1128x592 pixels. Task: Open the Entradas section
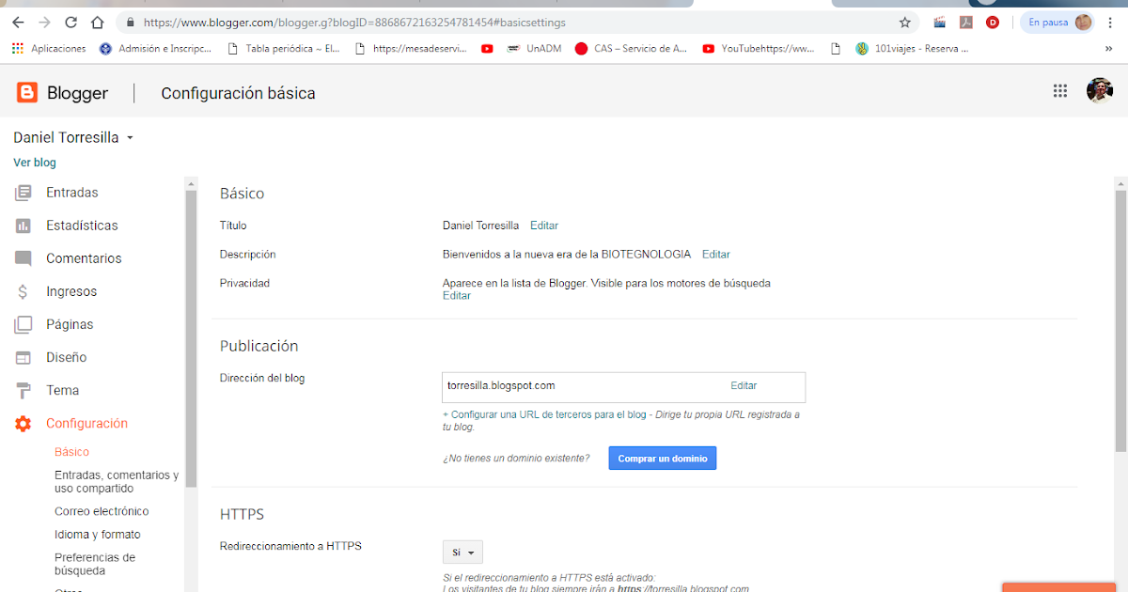(72, 193)
